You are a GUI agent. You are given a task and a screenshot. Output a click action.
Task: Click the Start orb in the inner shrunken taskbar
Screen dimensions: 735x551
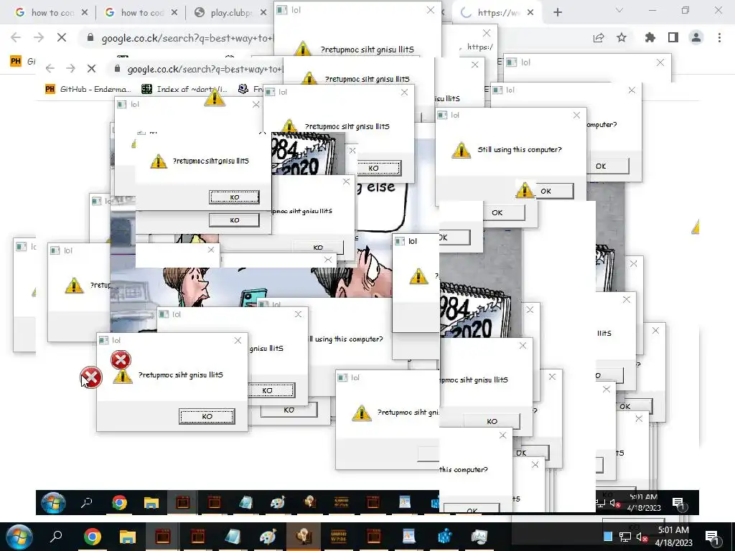coord(53,503)
